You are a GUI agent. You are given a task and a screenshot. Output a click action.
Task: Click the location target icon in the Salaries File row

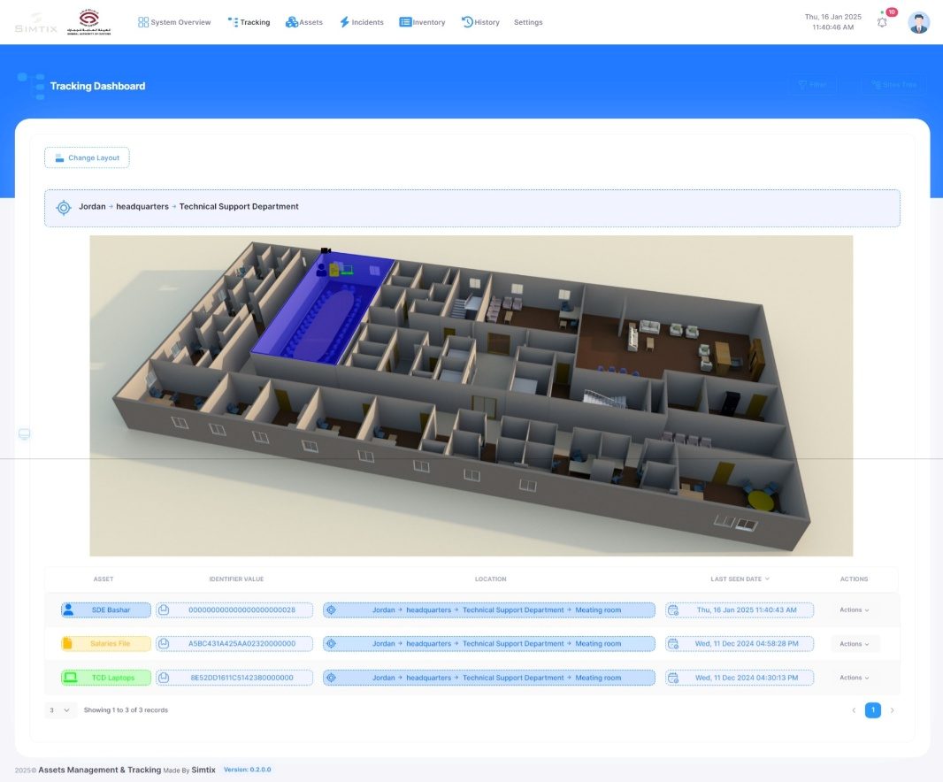tap(331, 644)
